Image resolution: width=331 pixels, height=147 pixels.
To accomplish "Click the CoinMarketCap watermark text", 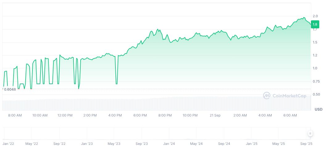I will [289, 96].
